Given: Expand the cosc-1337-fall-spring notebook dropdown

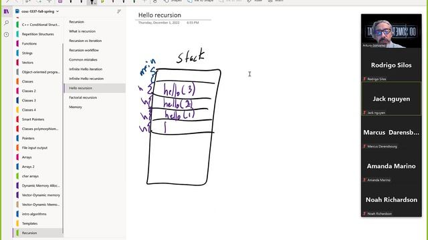Looking at the screenshot, I should click(58, 11).
